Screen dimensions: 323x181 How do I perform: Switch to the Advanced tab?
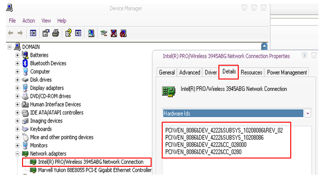coord(189,72)
